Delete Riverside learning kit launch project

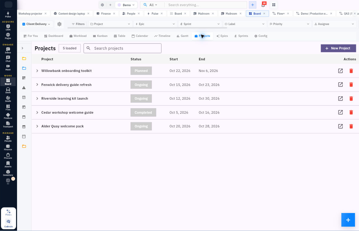(351, 98)
